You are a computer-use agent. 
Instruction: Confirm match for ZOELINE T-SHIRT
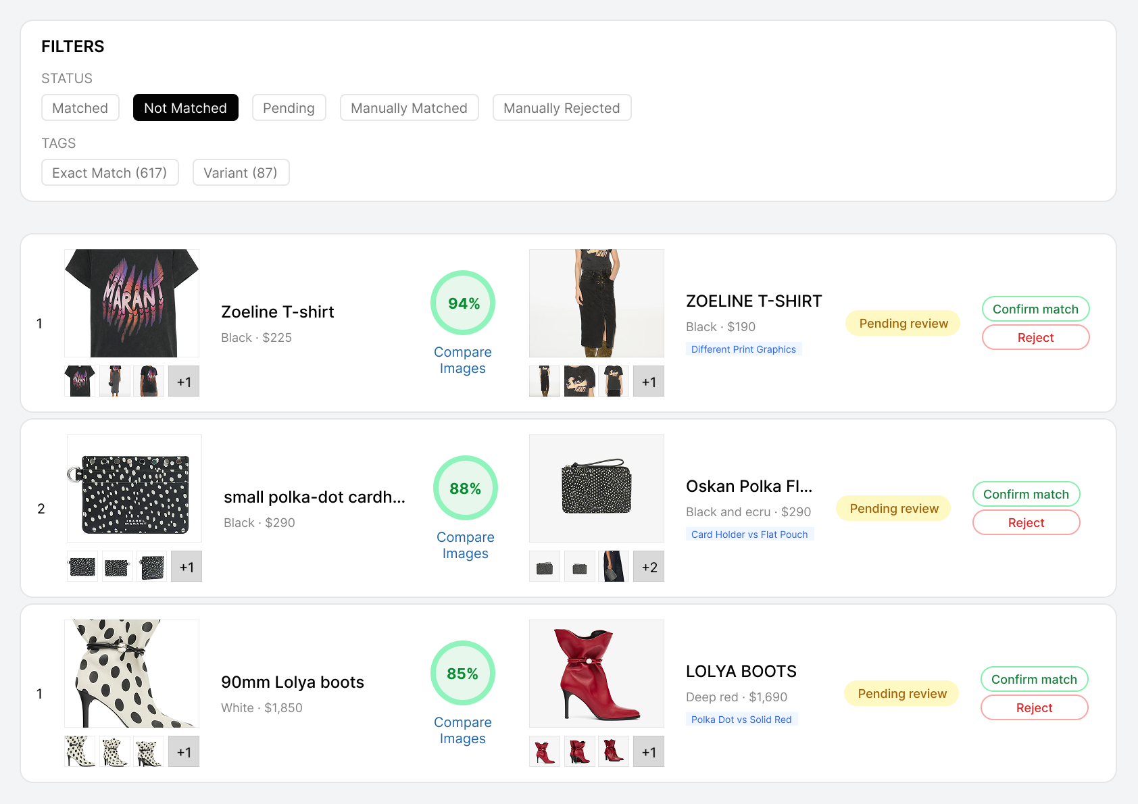tap(1035, 309)
